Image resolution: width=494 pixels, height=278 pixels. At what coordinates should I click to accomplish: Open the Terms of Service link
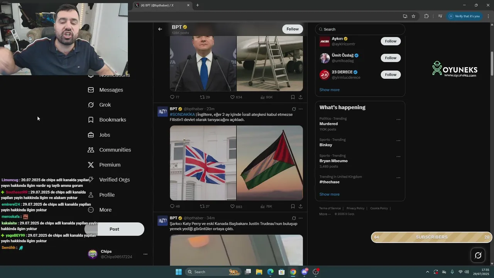(330, 208)
